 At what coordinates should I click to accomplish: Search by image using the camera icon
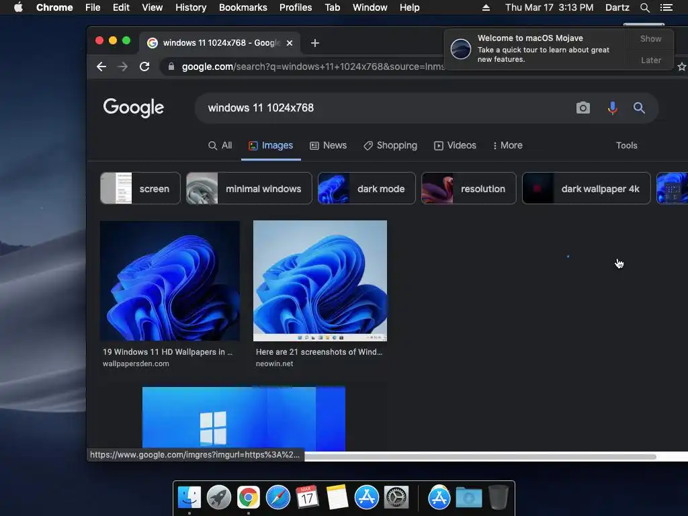coord(583,108)
